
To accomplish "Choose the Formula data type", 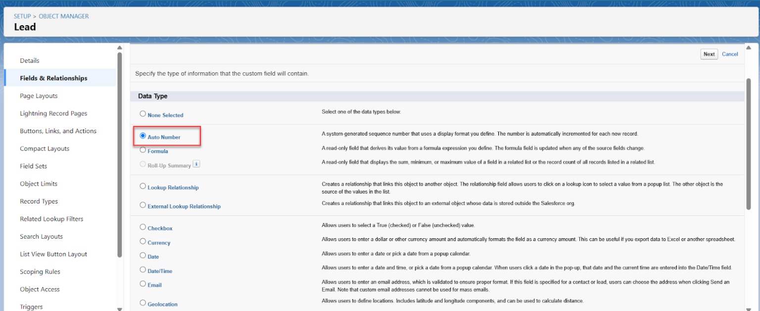I will (142, 150).
